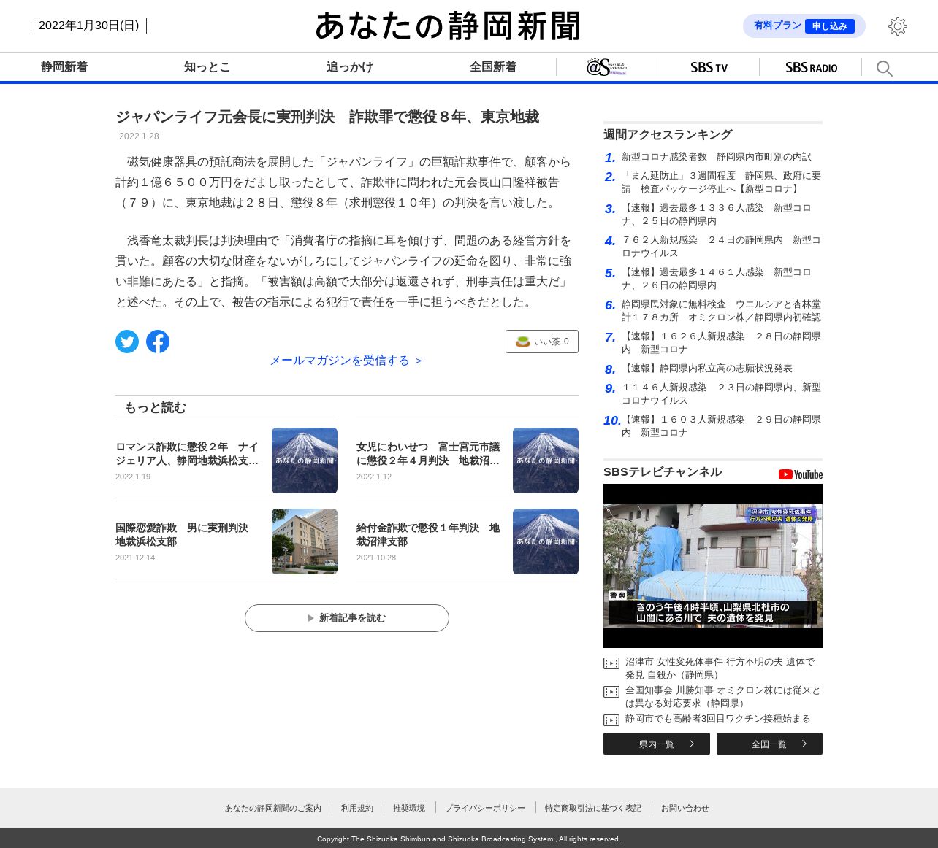Open SBS RADIO logo link
This screenshot has height=848, width=938.
point(811,67)
